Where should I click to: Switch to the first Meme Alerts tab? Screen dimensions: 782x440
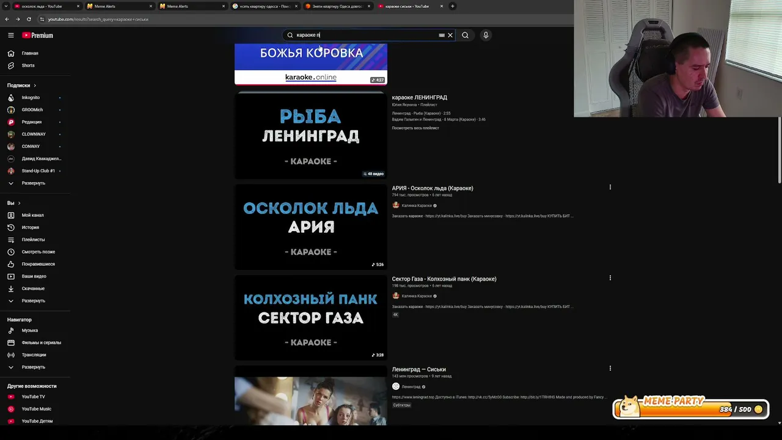point(119,6)
